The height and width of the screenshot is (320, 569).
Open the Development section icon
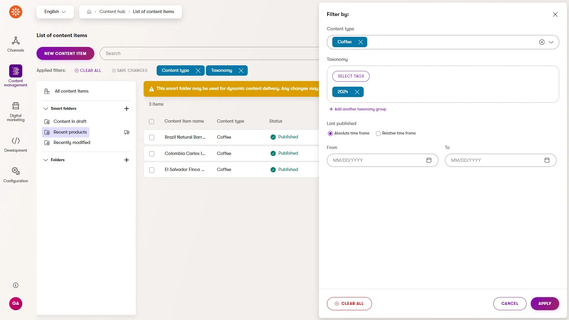click(x=15, y=140)
